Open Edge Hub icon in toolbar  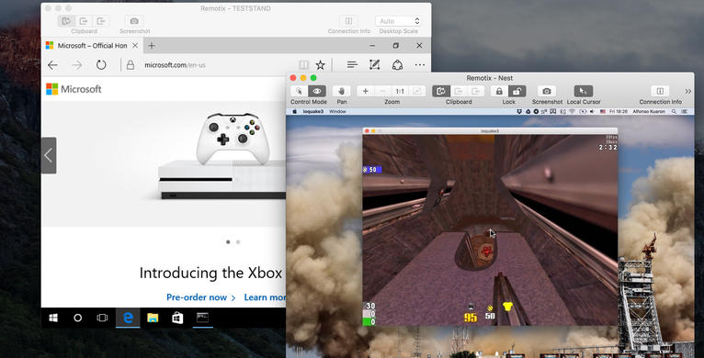click(x=352, y=65)
